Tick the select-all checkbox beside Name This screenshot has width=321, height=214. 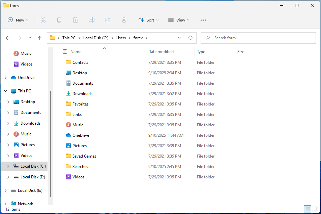65,52
